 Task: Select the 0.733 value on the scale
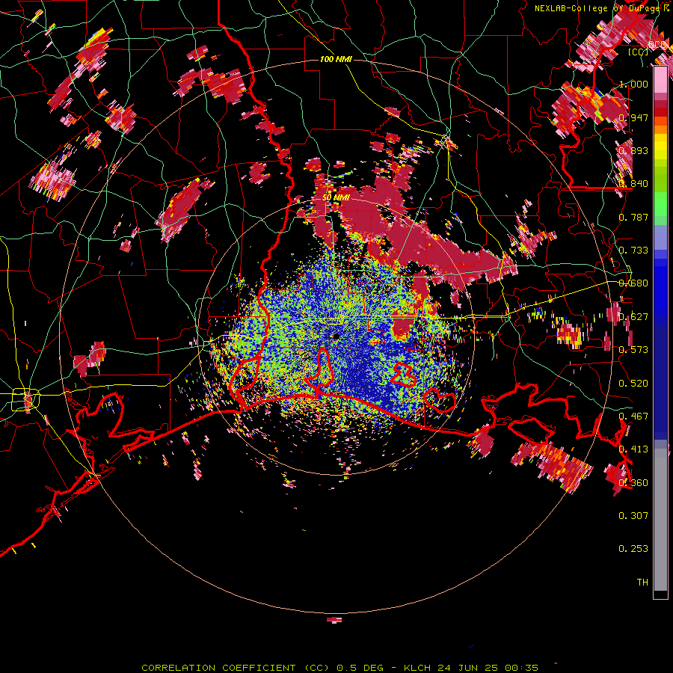tap(633, 251)
